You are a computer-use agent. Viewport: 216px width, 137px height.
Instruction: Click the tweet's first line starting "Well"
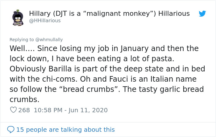tap(104, 49)
